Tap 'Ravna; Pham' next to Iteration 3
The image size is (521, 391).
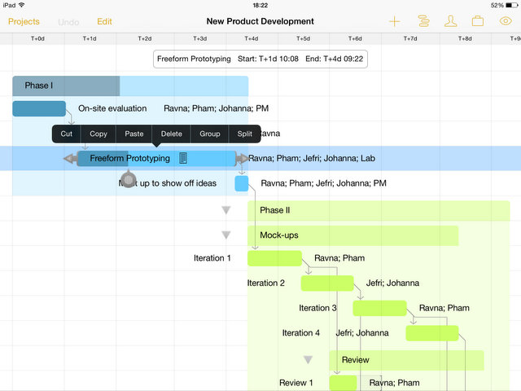(444, 308)
